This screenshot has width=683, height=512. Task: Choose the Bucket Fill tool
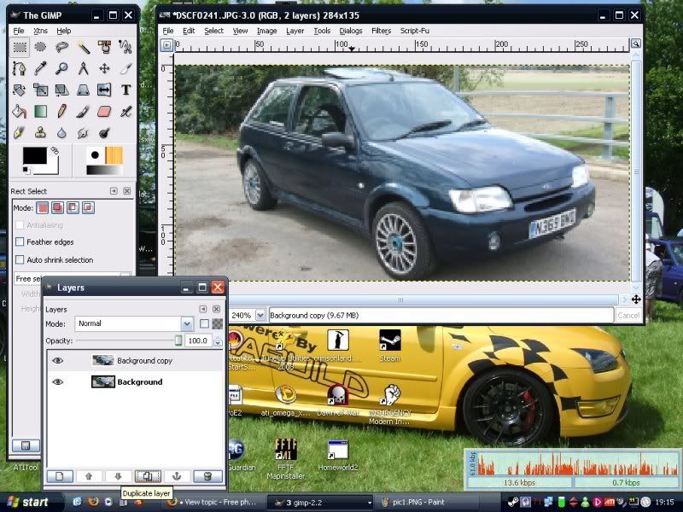pos(20,111)
